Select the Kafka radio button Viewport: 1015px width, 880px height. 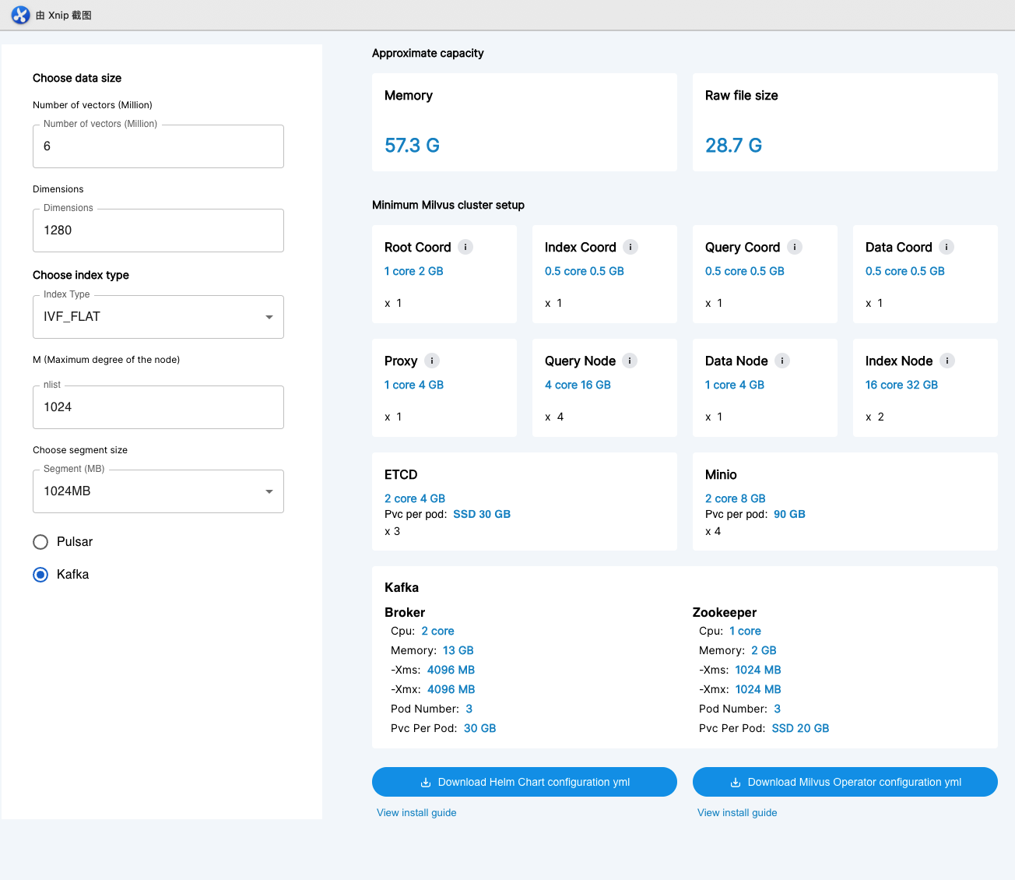coord(40,575)
